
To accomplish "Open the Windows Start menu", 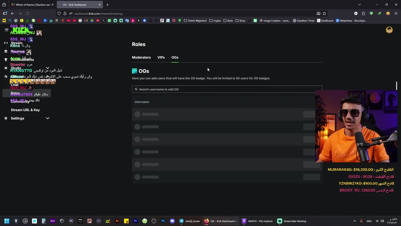I will tap(7, 221).
